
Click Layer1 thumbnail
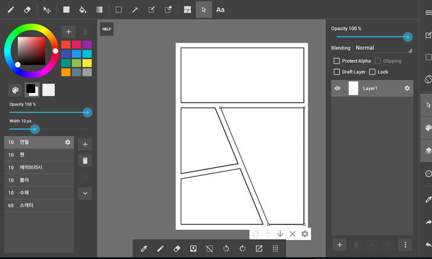coord(353,88)
